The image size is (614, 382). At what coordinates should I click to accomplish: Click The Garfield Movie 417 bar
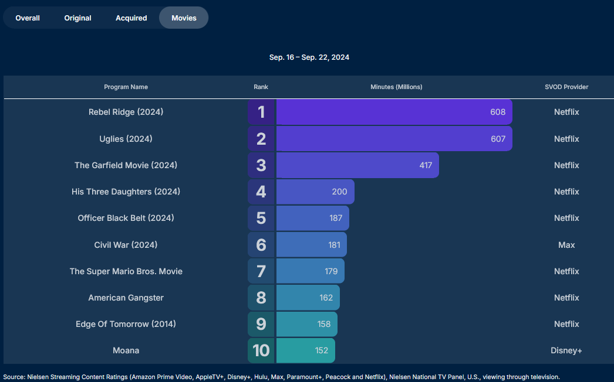click(357, 165)
